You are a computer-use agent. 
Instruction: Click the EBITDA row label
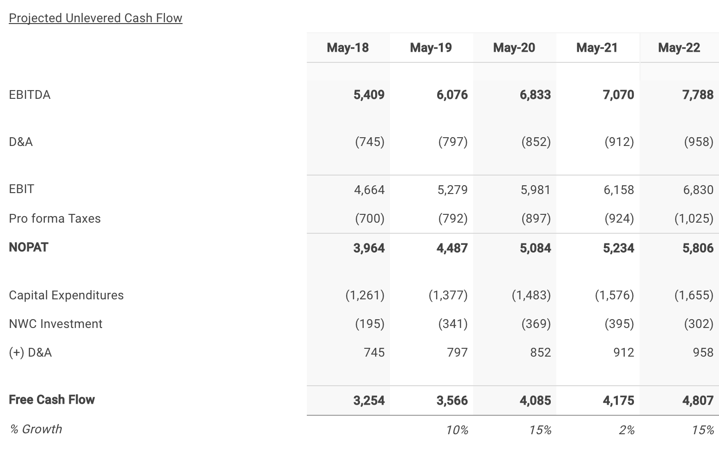(x=30, y=95)
